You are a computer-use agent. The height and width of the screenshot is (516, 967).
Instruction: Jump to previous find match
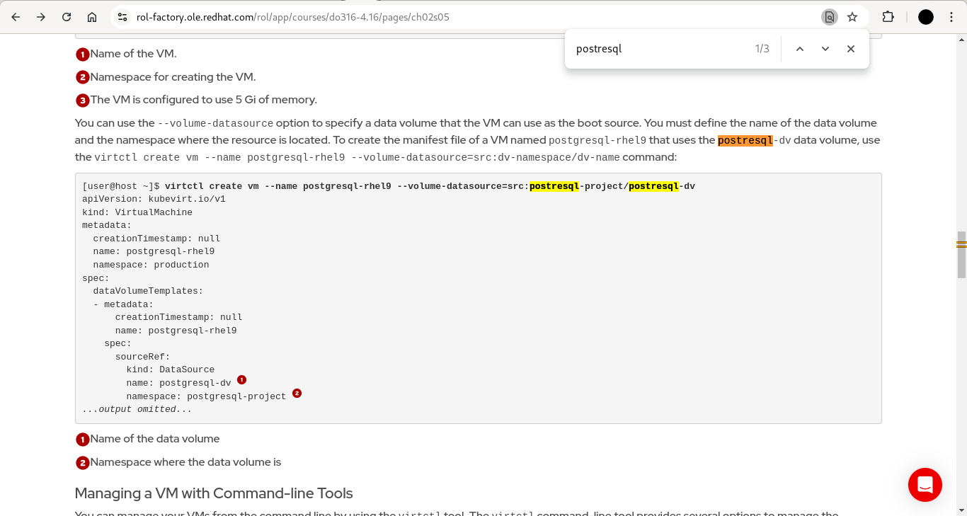click(800, 49)
